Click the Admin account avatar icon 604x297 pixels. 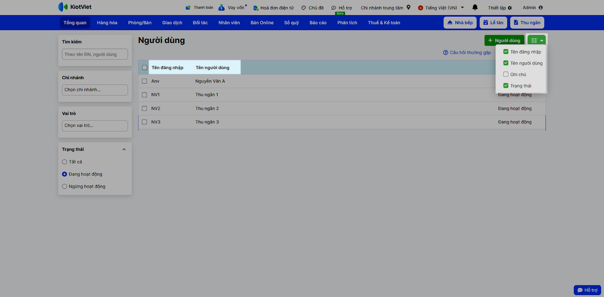(x=541, y=8)
